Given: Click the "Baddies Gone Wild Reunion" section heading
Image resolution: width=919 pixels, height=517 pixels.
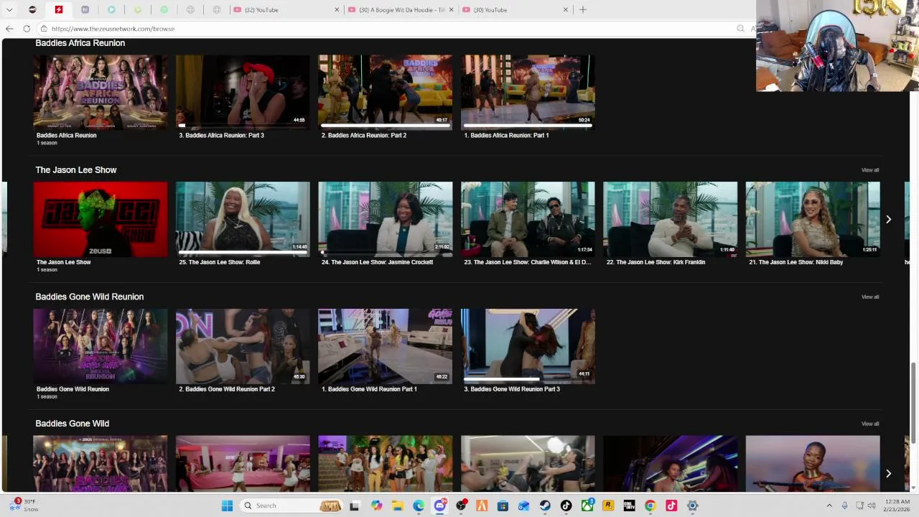Looking at the screenshot, I should pos(89,297).
